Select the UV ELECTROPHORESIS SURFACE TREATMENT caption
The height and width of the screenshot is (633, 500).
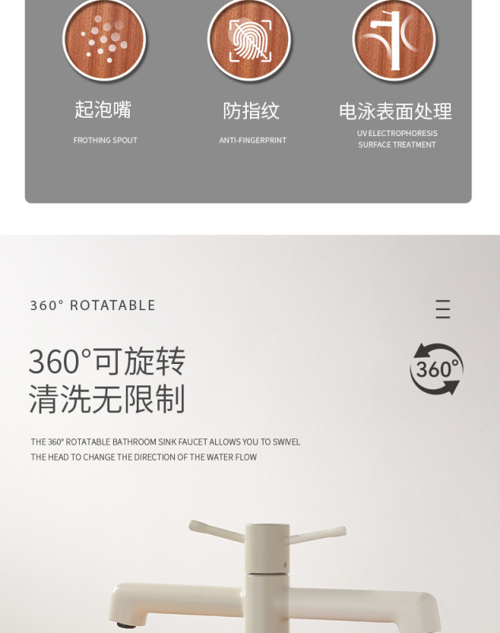point(397,139)
